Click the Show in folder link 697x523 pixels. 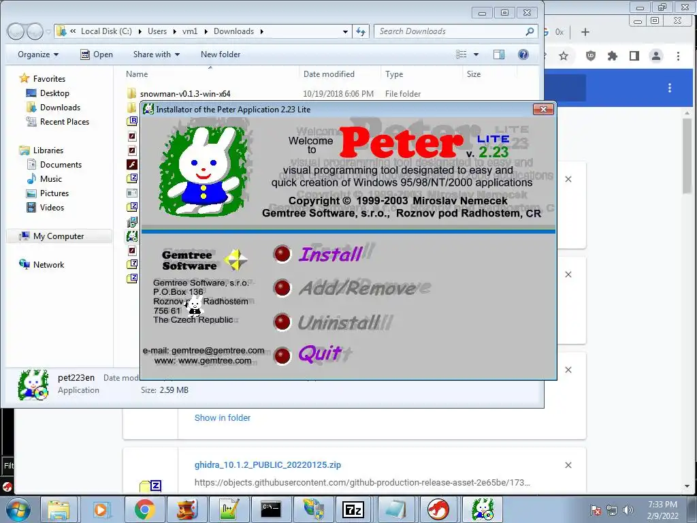223,417
